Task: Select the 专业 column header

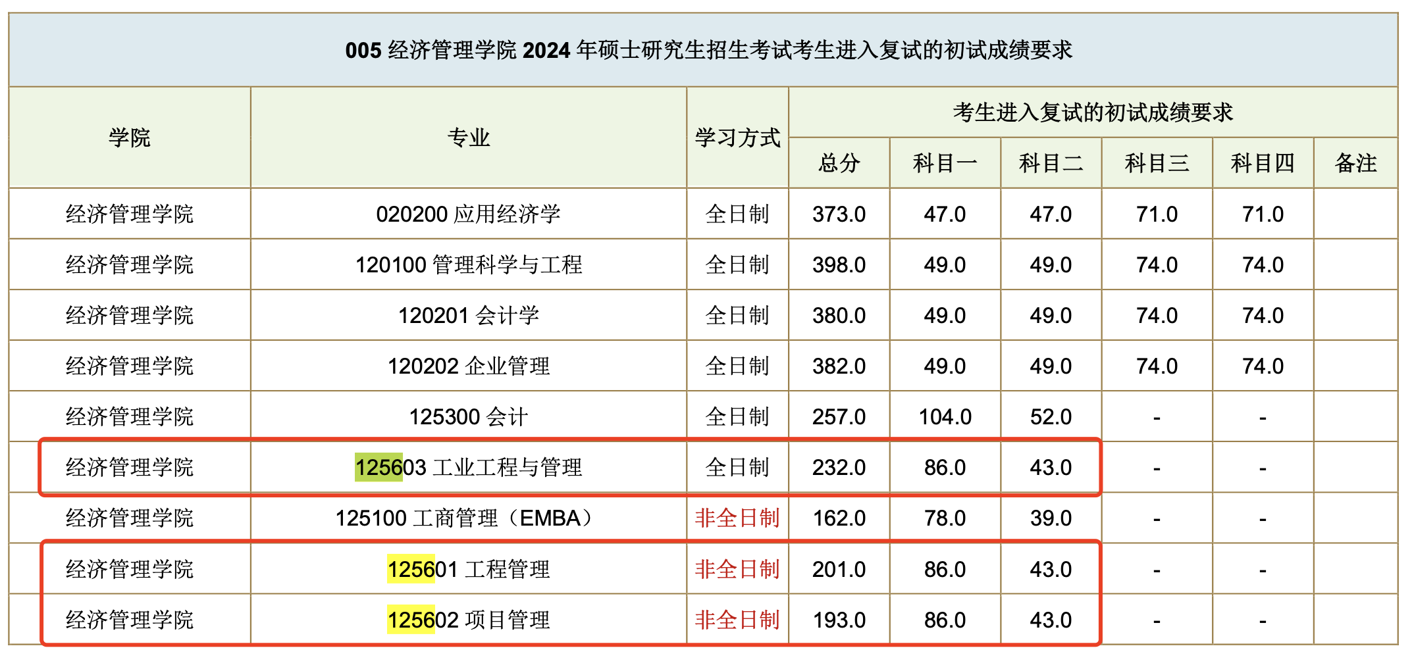Action: tap(469, 137)
